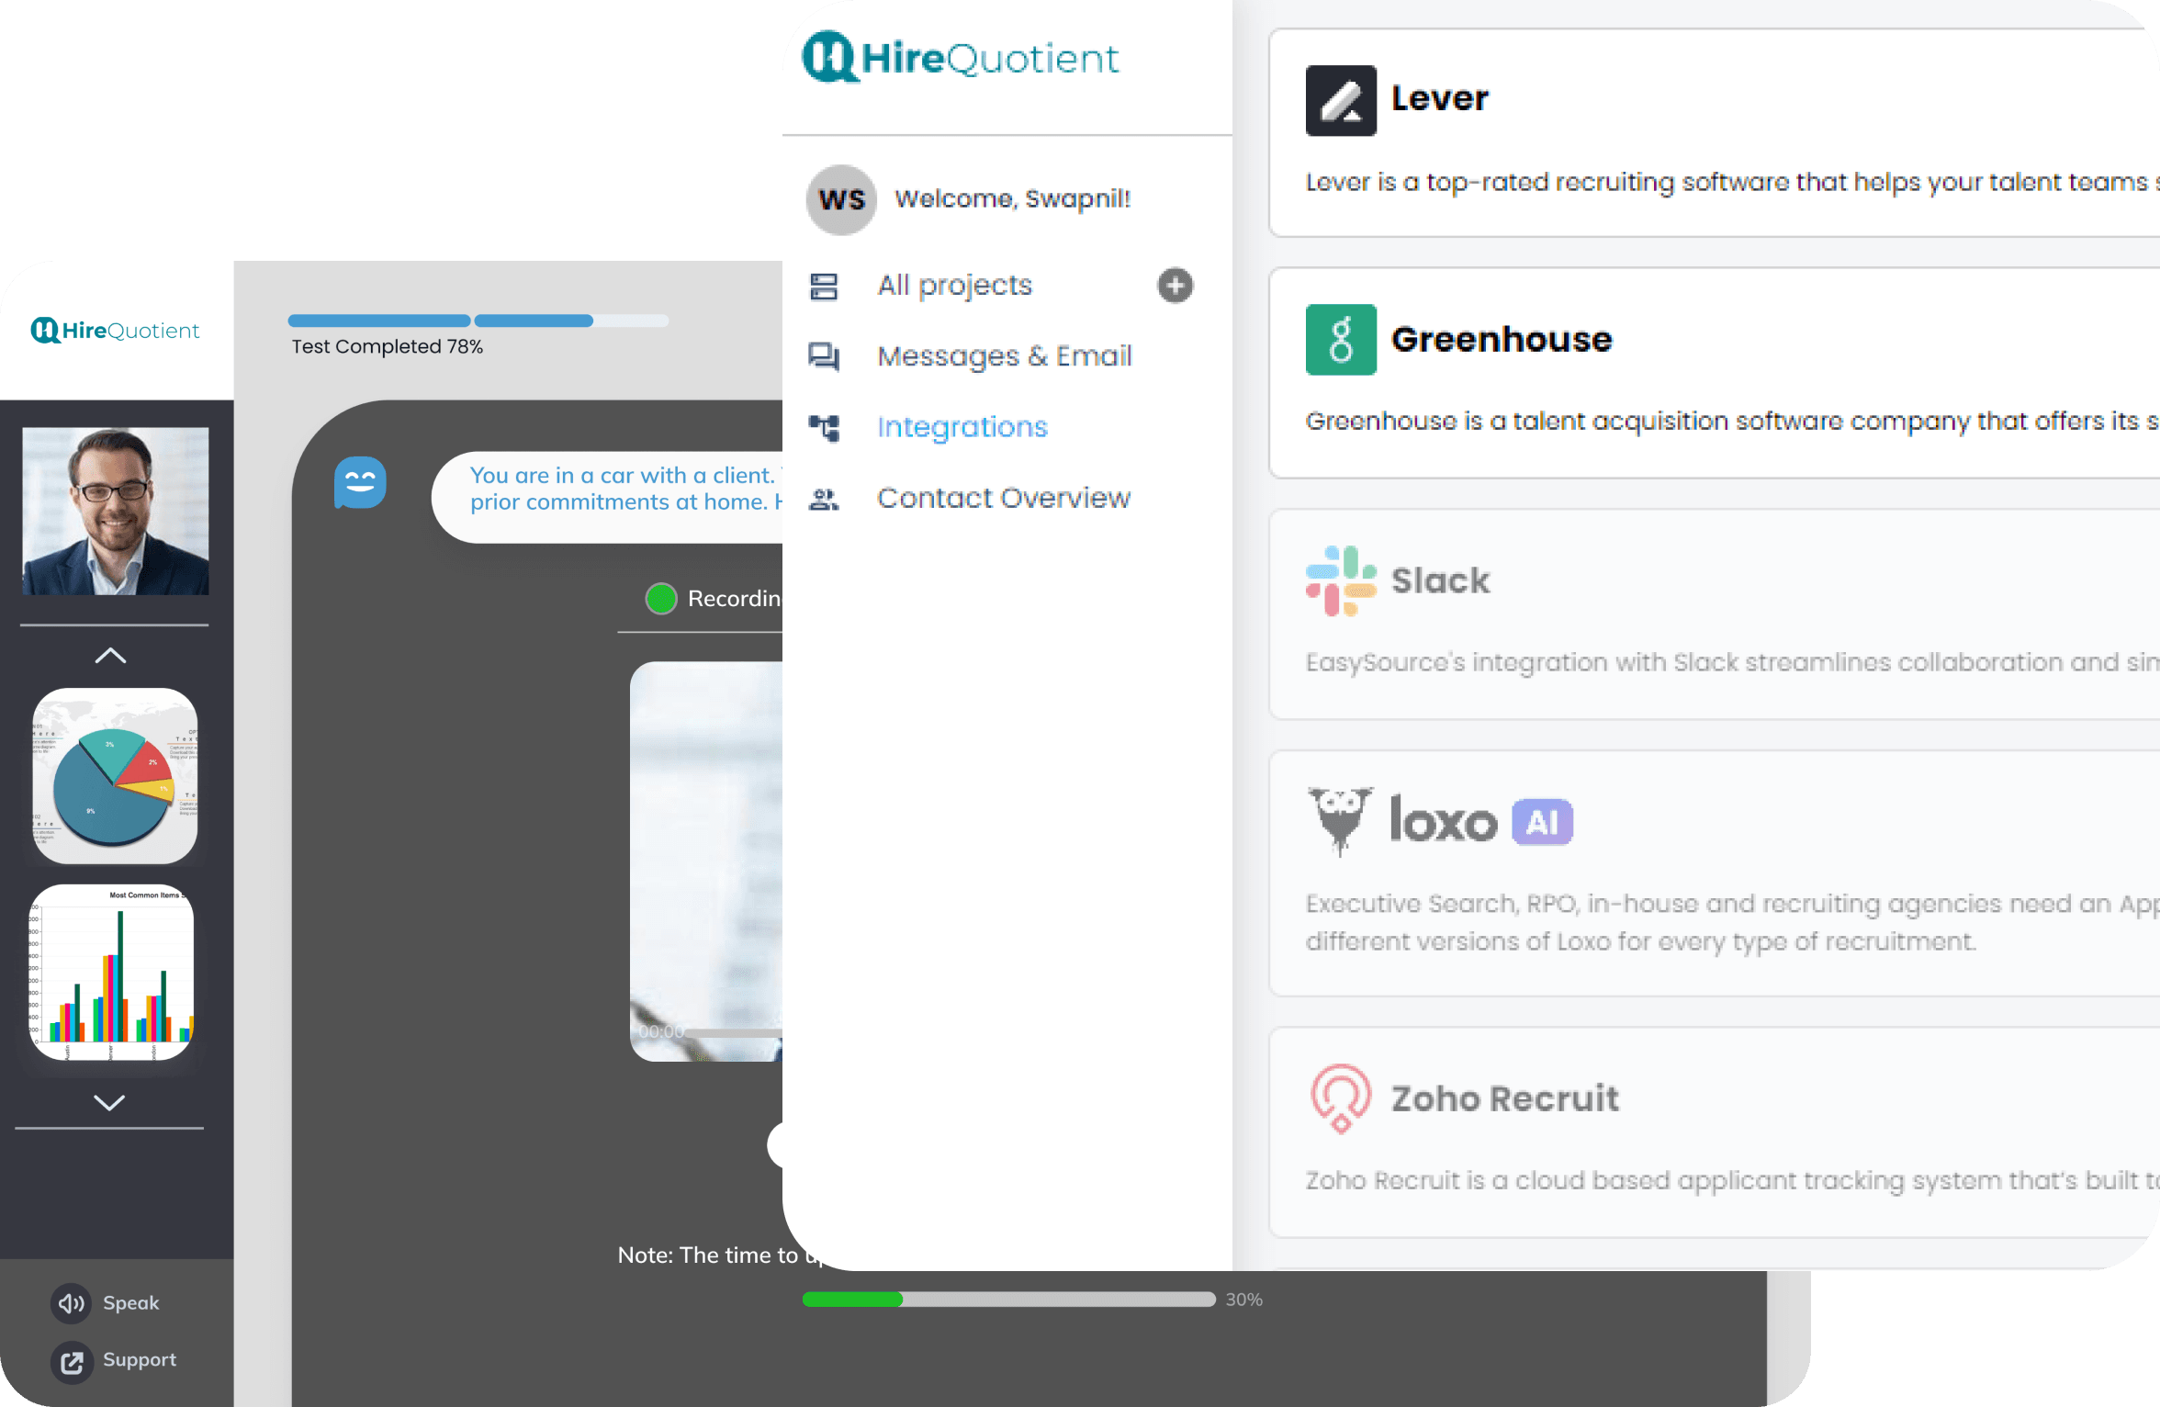Click the Integrations flow icon
The height and width of the screenshot is (1407, 2160).
(824, 427)
